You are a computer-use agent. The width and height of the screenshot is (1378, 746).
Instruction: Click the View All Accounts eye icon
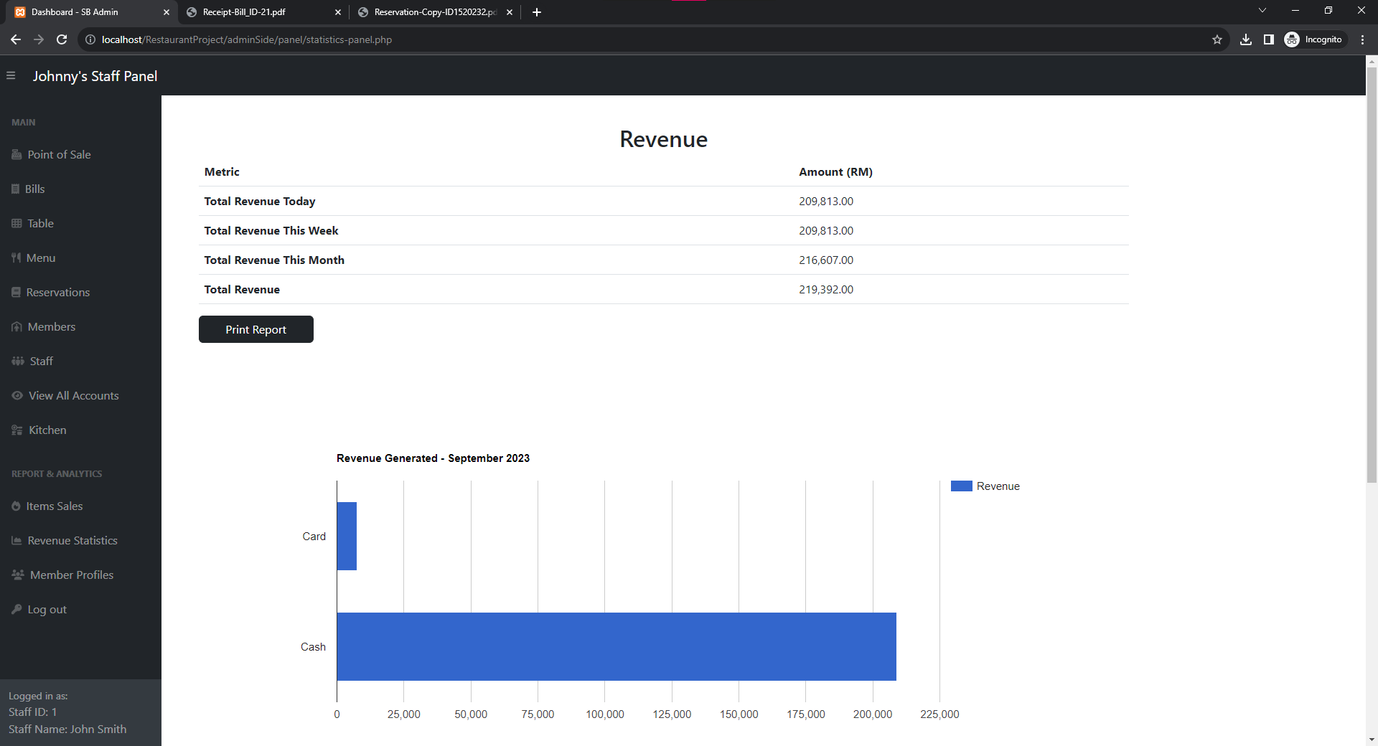pos(17,395)
